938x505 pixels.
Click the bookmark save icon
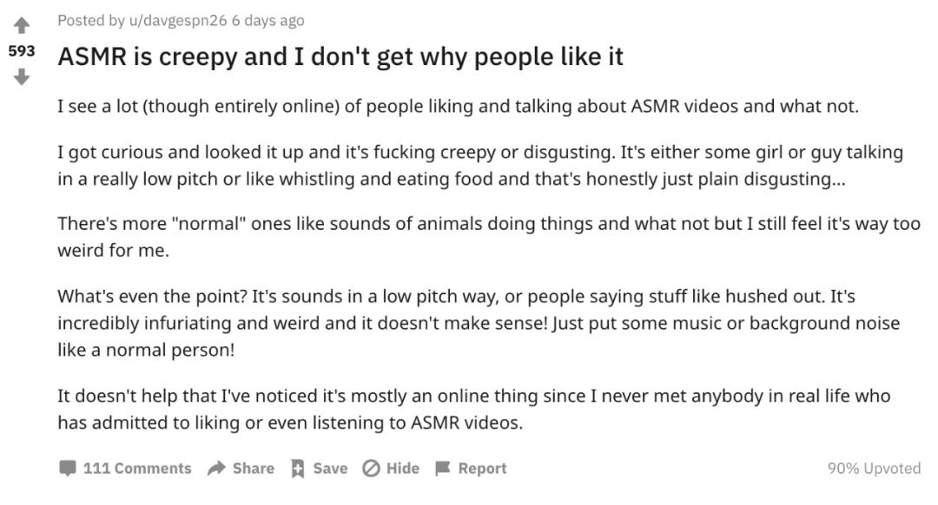[x=298, y=469]
